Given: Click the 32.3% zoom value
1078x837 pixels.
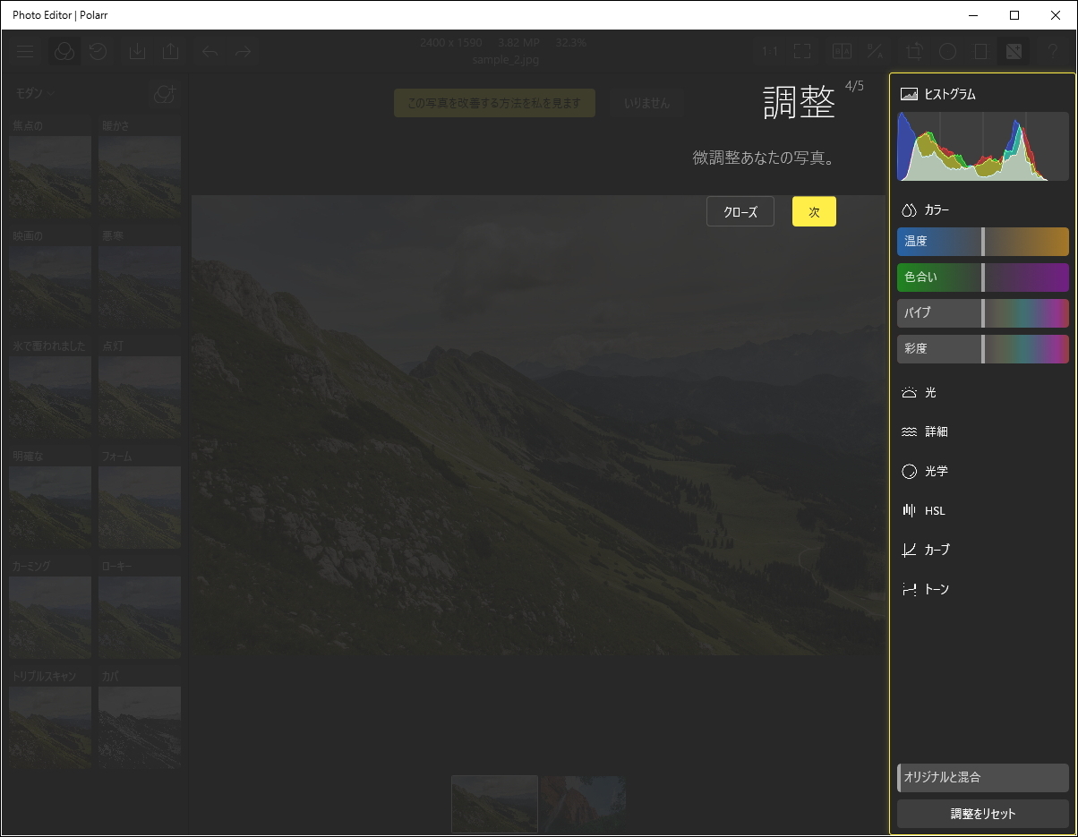Looking at the screenshot, I should tap(571, 43).
